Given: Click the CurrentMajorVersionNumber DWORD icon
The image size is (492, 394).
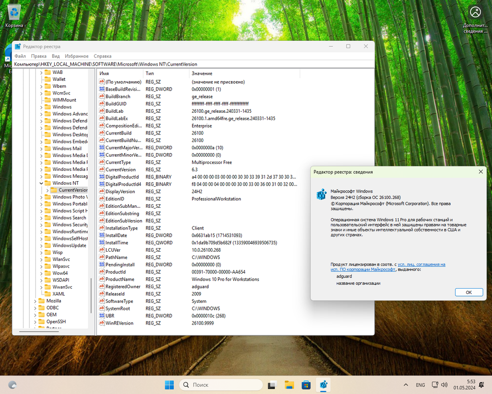Looking at the screenshot, I should 102,148.
